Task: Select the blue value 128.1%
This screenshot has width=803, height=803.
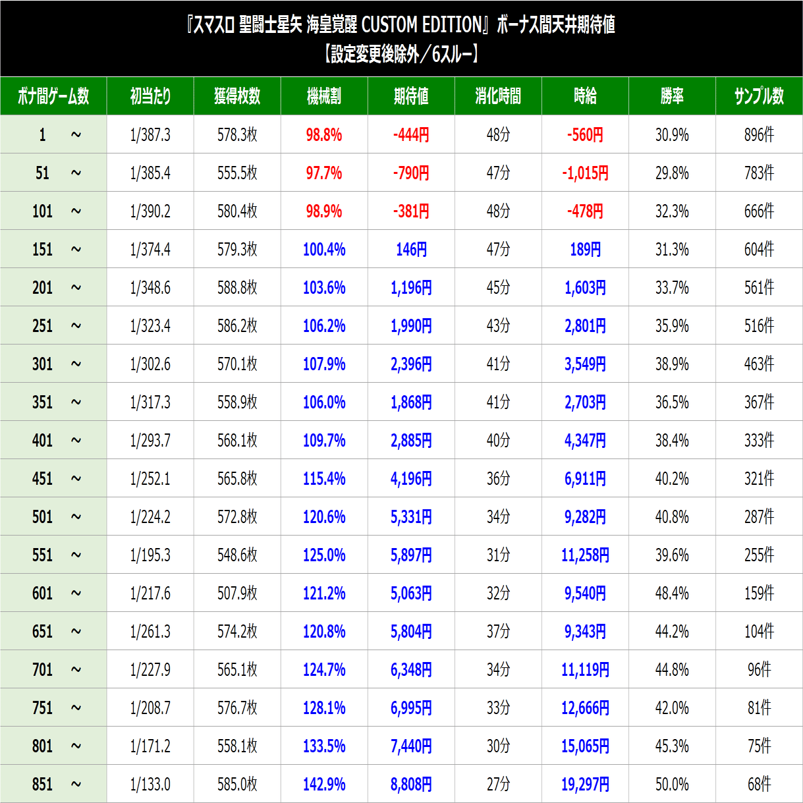Action: [x=324, y=708]
